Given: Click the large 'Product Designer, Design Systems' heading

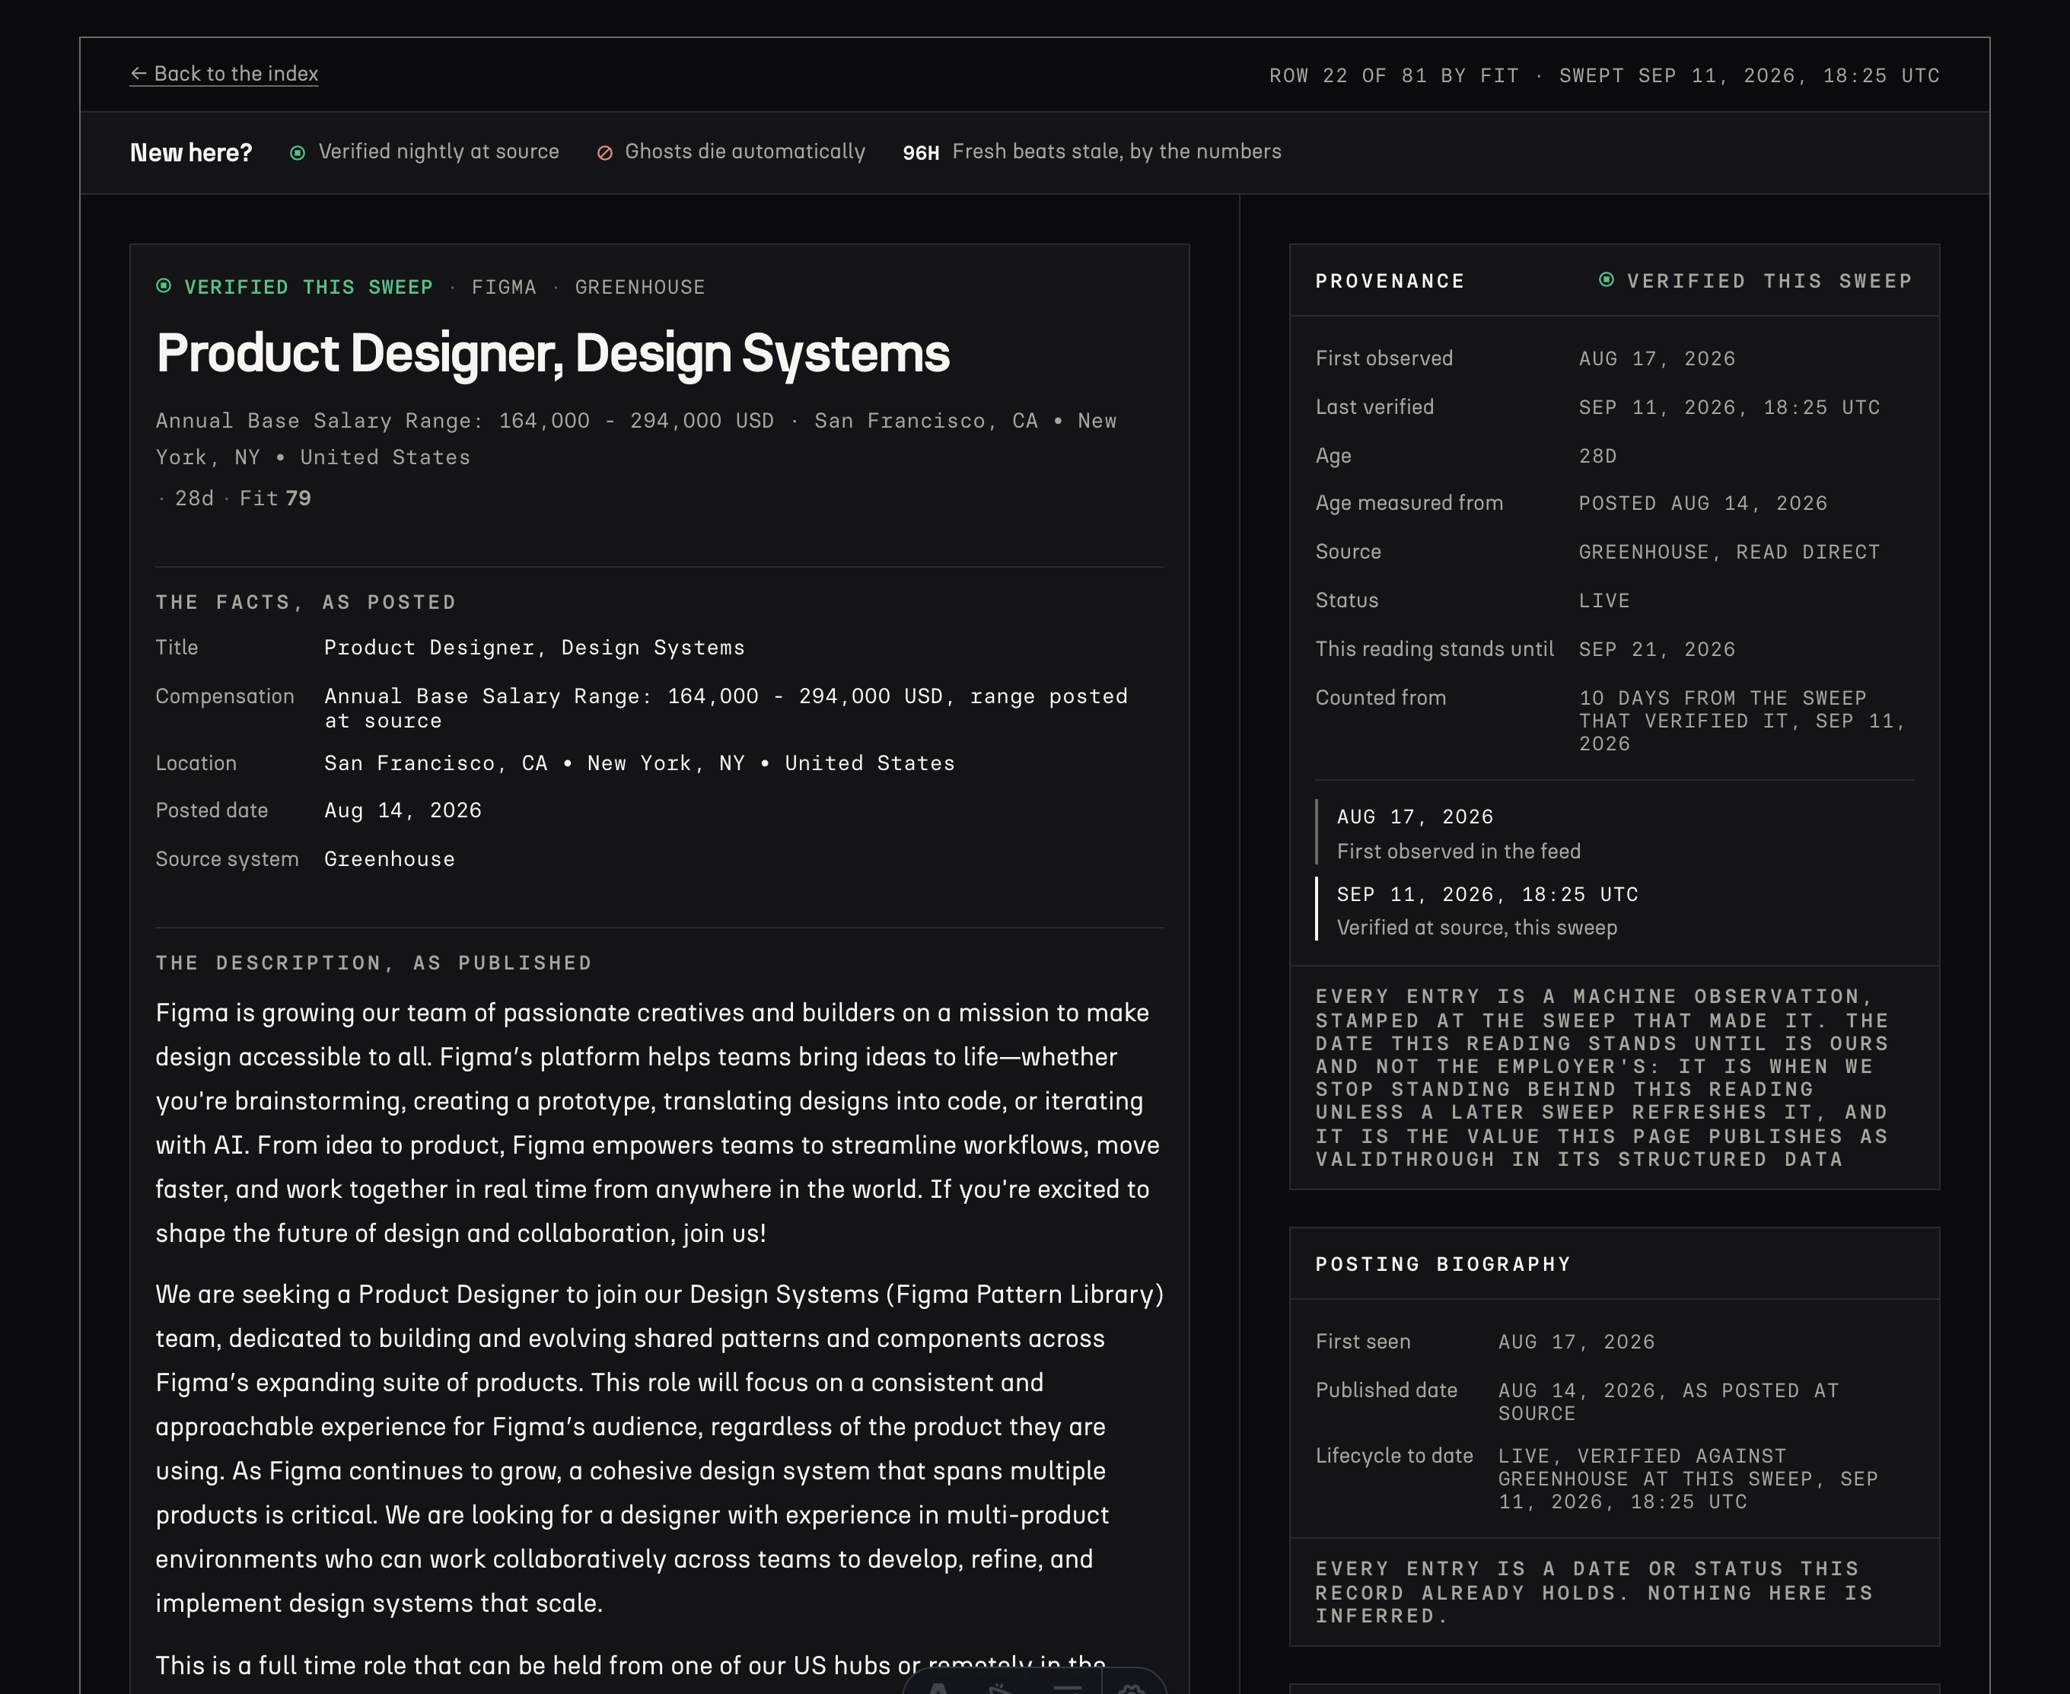Looking at the screenshot, I should tap(553, 352).
